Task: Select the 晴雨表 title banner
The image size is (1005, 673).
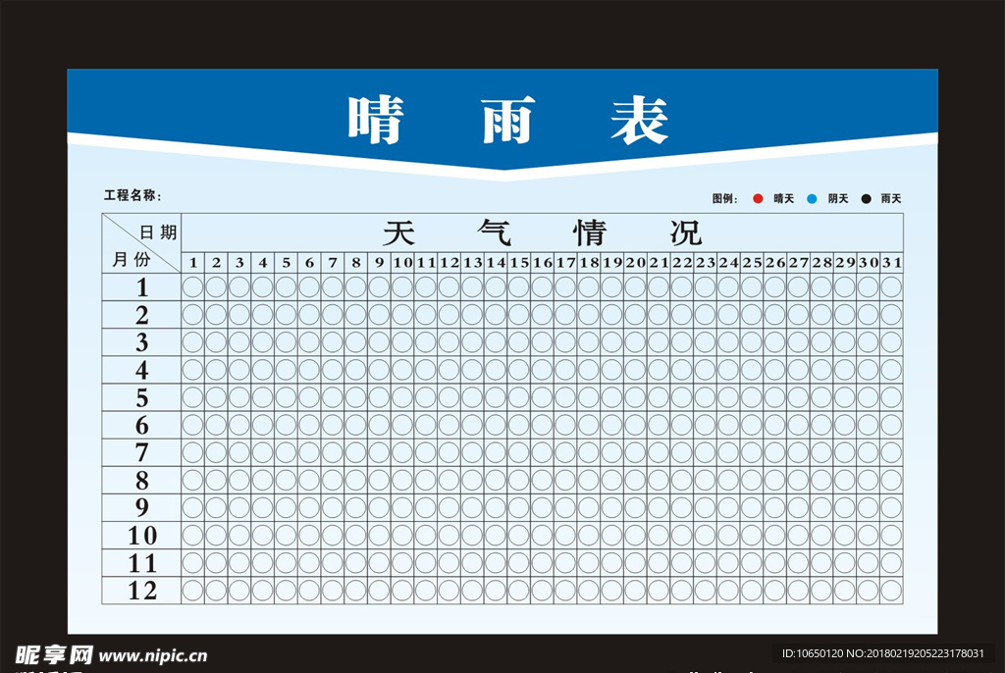Action: point(502,116)
